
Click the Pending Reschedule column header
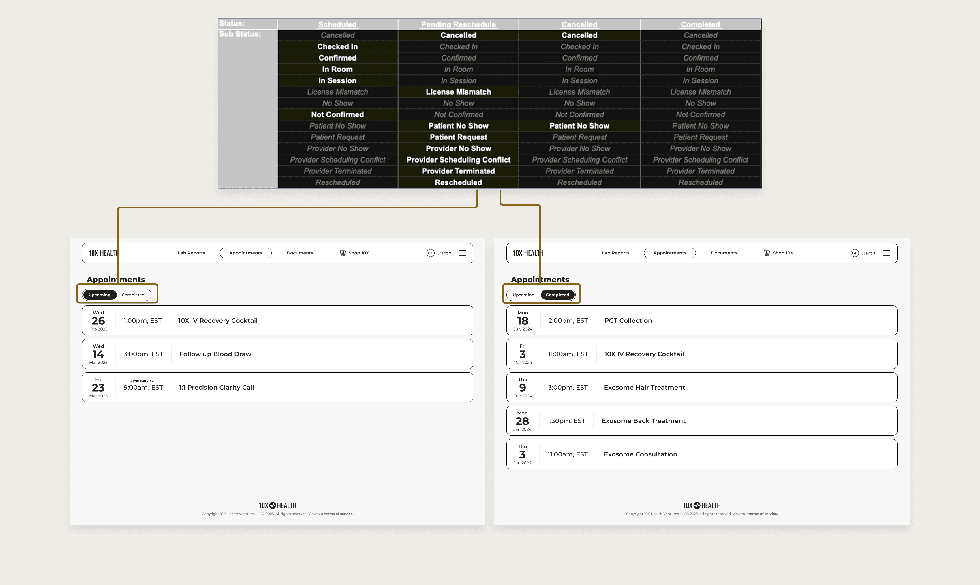(458, 24)
